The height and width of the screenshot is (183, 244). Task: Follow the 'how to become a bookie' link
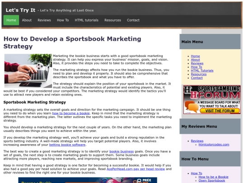[71, 113]
